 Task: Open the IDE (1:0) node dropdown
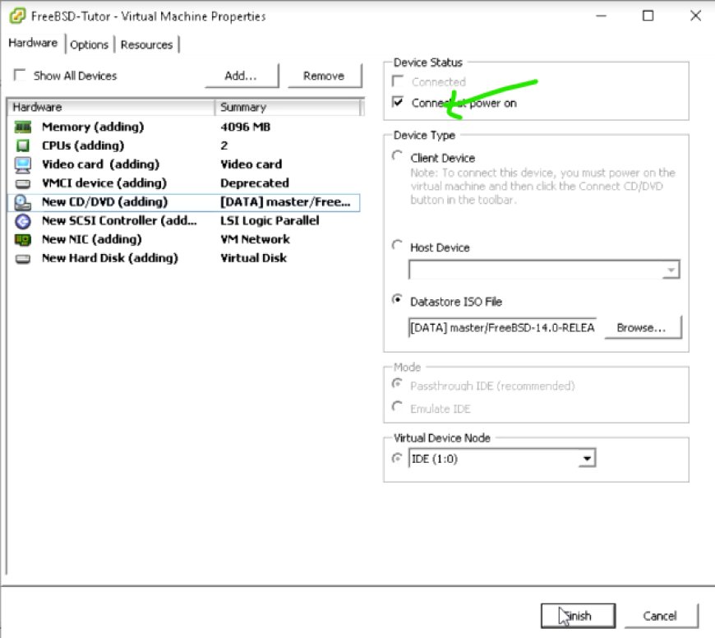click(588, 458)
